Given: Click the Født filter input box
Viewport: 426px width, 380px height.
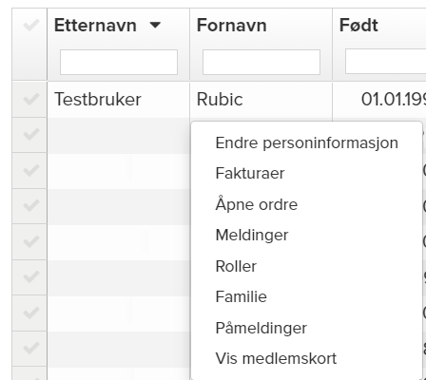Looking at the screenshot, I should click(x=385, y=62).
